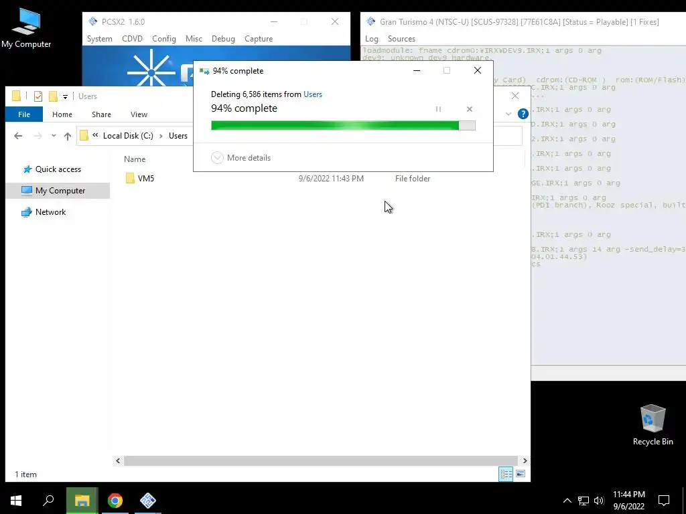Show hidden system tray icons

coord(567,501)
